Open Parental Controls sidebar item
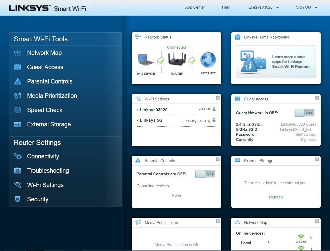The width and height of the screenshot is (330, 251). click(x=50, y=81)
